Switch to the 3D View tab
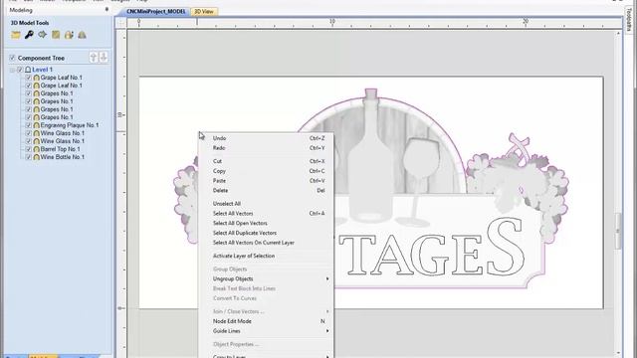 (x=204, y=12)
